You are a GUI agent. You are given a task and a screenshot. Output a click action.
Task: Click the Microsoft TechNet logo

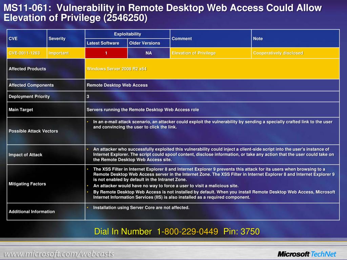tap(307, 254)
